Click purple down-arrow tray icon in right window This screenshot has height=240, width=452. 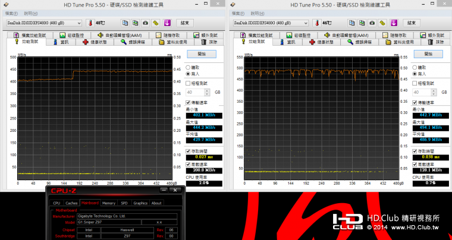(x=394, y=23)
